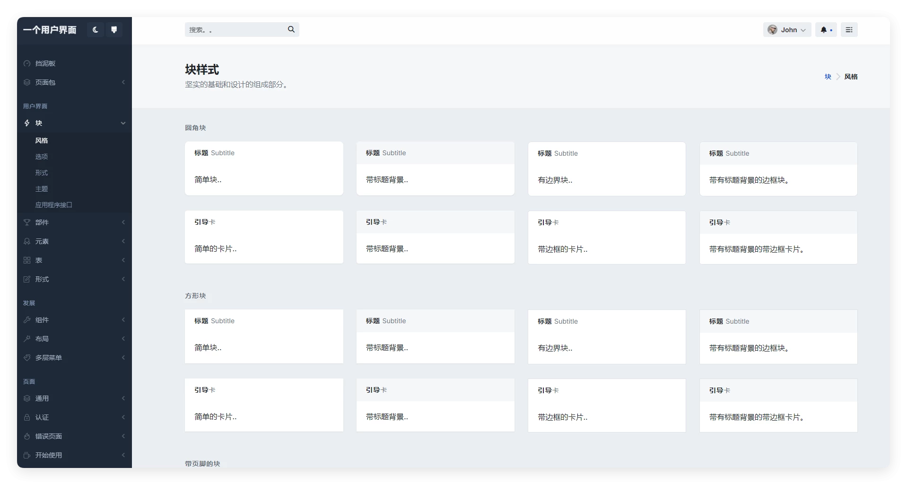Click the magnifier search icon

pyautogui.click(x=291, y=29)
